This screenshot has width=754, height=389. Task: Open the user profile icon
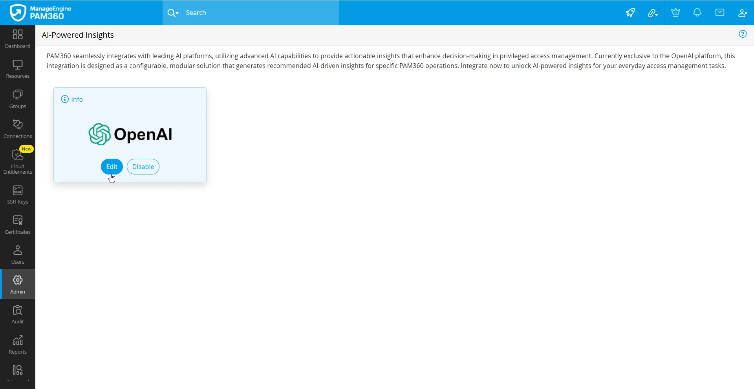pos(742,13)
